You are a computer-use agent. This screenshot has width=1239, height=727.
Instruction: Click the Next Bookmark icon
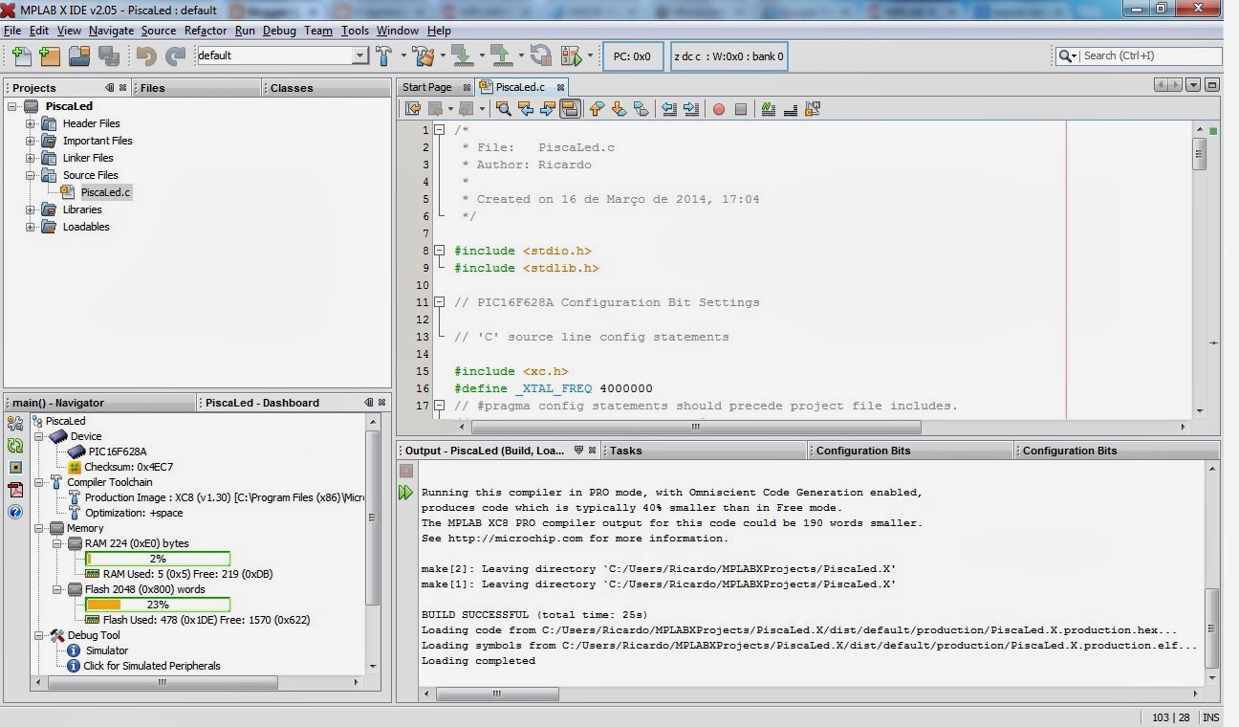[619, 109]
